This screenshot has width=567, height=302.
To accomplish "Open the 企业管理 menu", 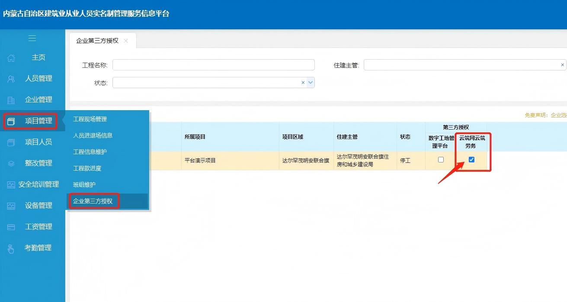I will (x=38, y=100).
